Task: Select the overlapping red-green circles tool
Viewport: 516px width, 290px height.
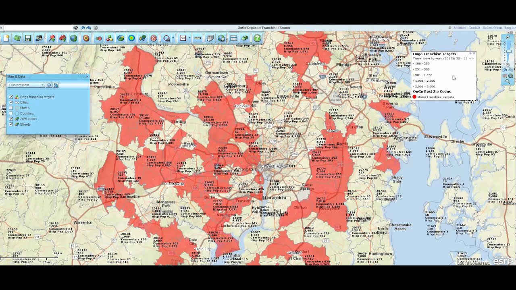Action: click(98, 38)
